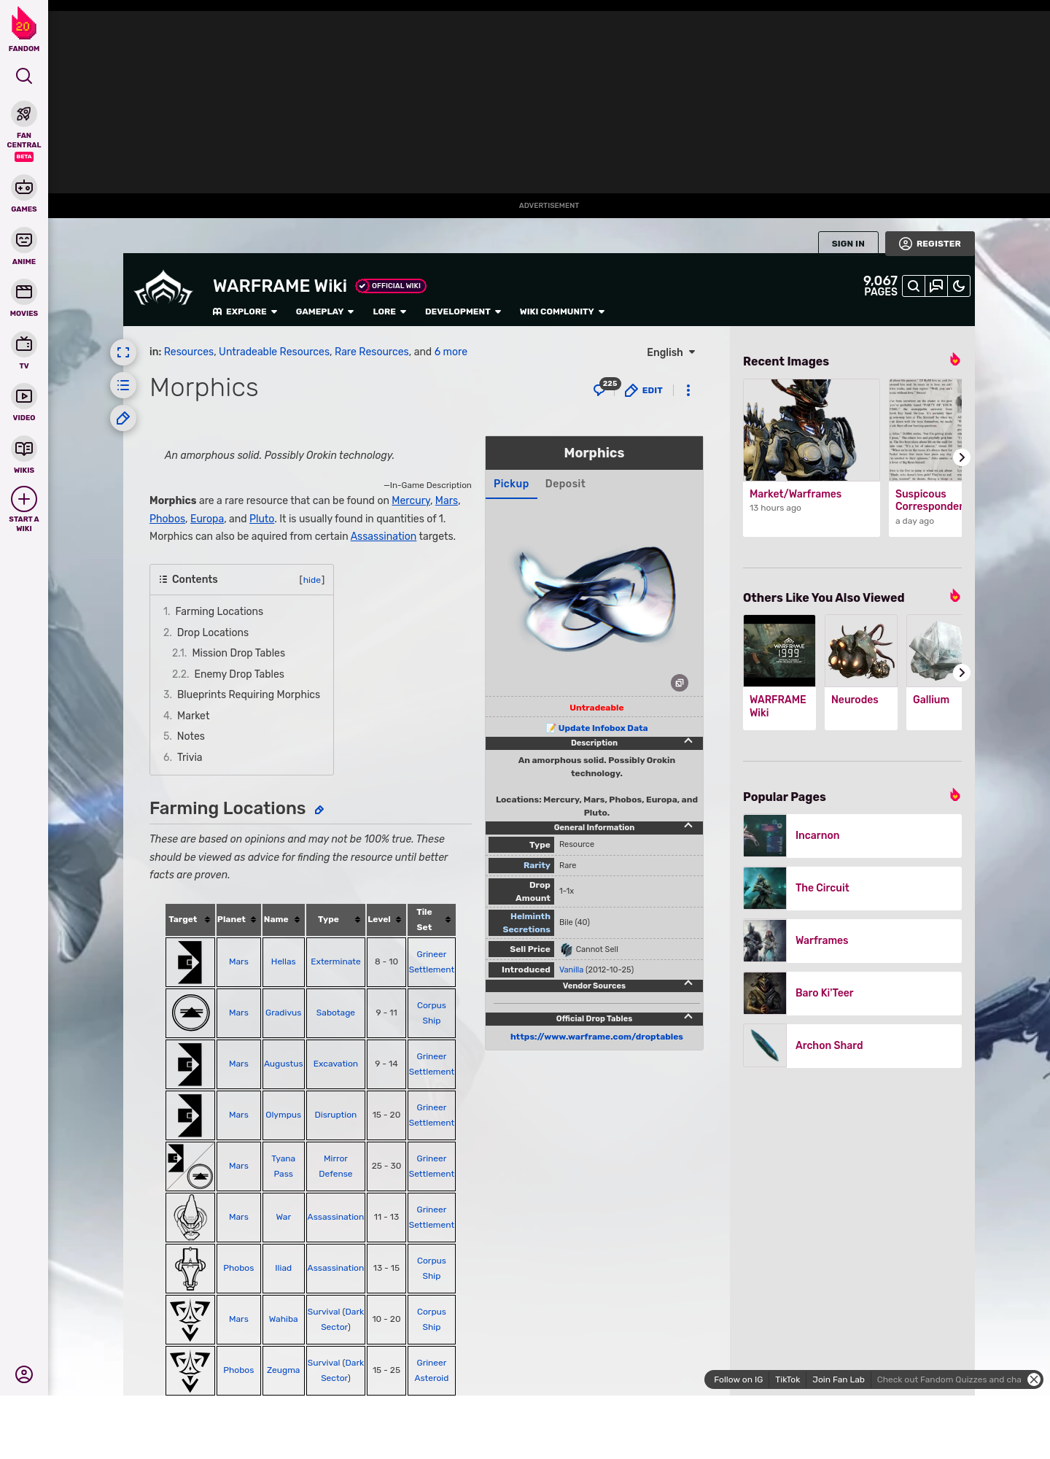The width and height of the screenshot is (1050, 1459).
Task: Hide the Contents table
Action: coord(312,580)
